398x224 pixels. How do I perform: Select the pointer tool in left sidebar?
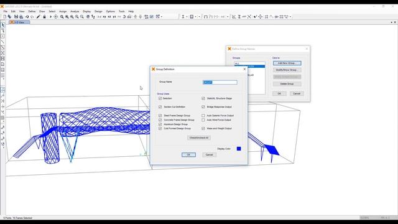tap(2, 25)
